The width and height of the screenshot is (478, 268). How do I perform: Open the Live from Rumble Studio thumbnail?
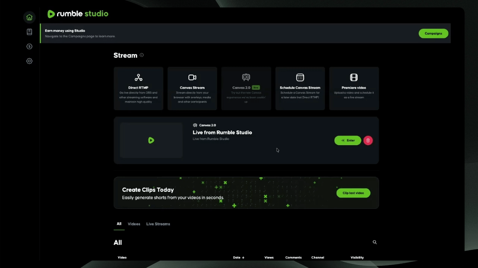tap(151, 140)
